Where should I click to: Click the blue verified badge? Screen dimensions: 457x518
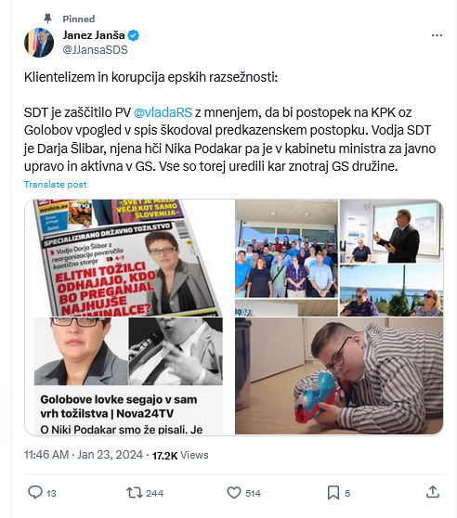tap(133, 35)
